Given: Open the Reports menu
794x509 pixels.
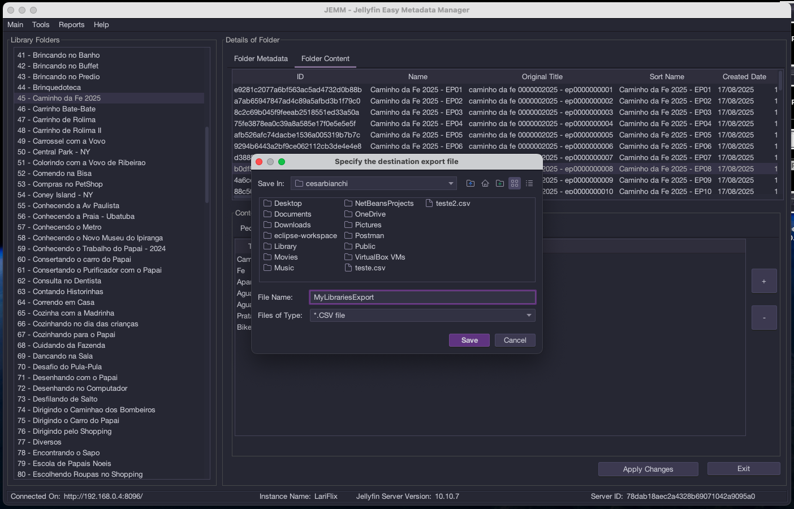Looking at the screenshot, I should pos(71,25).
